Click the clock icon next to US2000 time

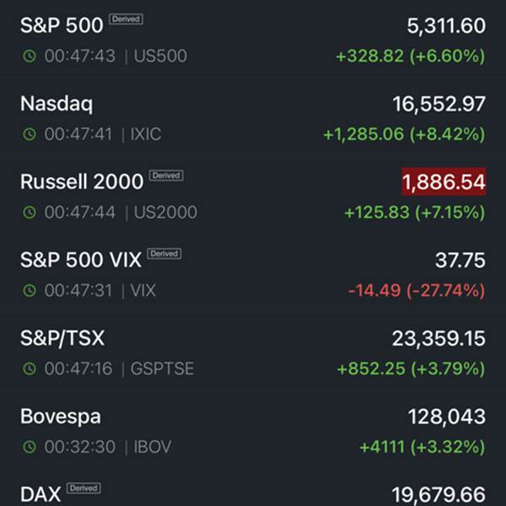point(30,212)
